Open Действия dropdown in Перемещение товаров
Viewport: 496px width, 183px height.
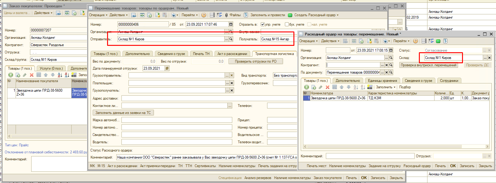point(119,15)
